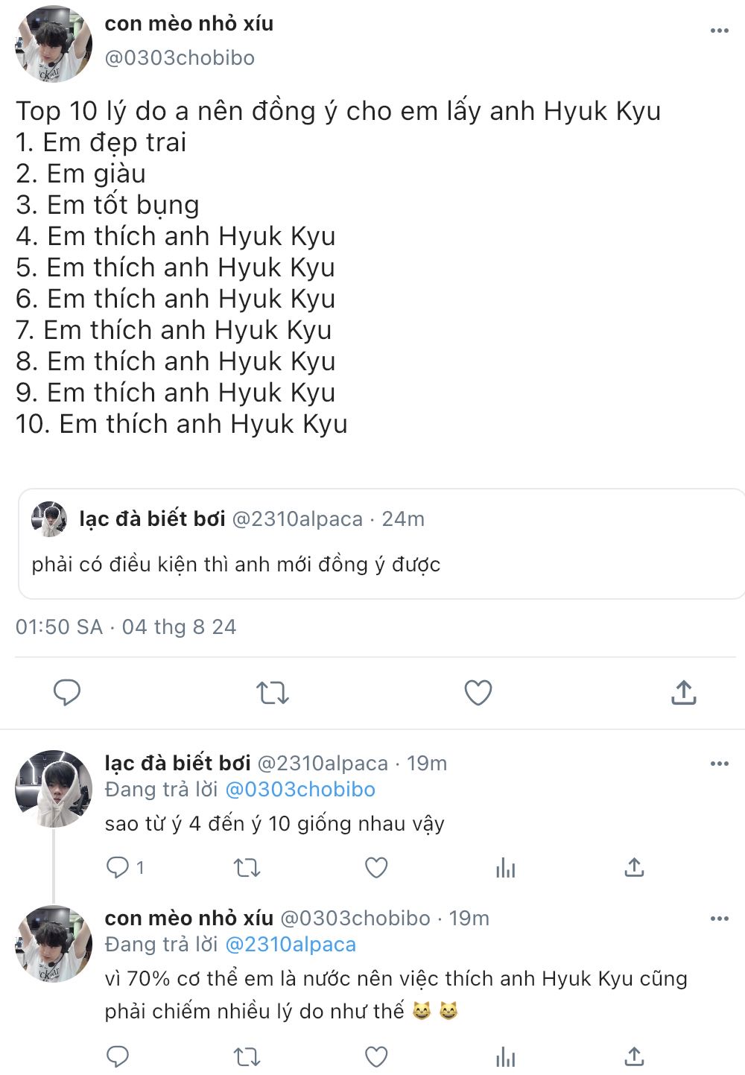Open the @2310alpaca mention link

(x=291, y=945)
